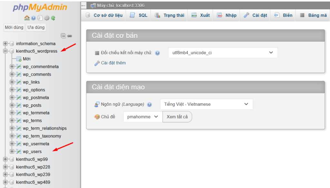This screenshot has width=330, height=188.
Task: Expand the kienthuc6_wp99 database node
Action: [5, 159]
